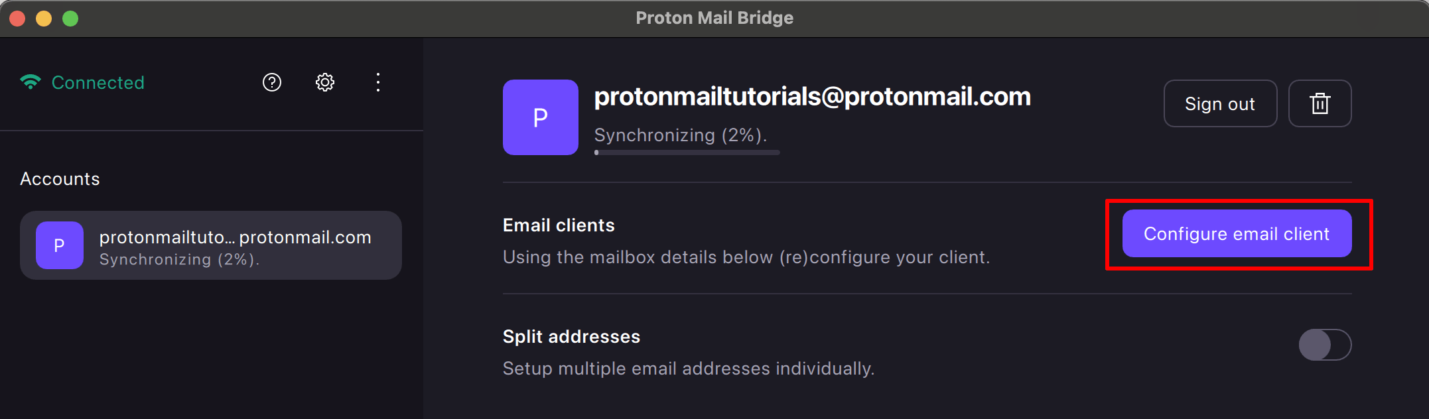Open the help icon
This screenshot has height=419, width=1429.
(271, 82)
